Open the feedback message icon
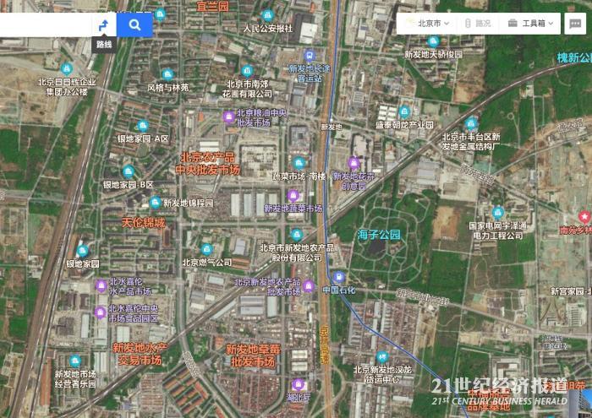The height and width of the screenshot is (418, 592). pyautogui.click(x=575, y=24)
